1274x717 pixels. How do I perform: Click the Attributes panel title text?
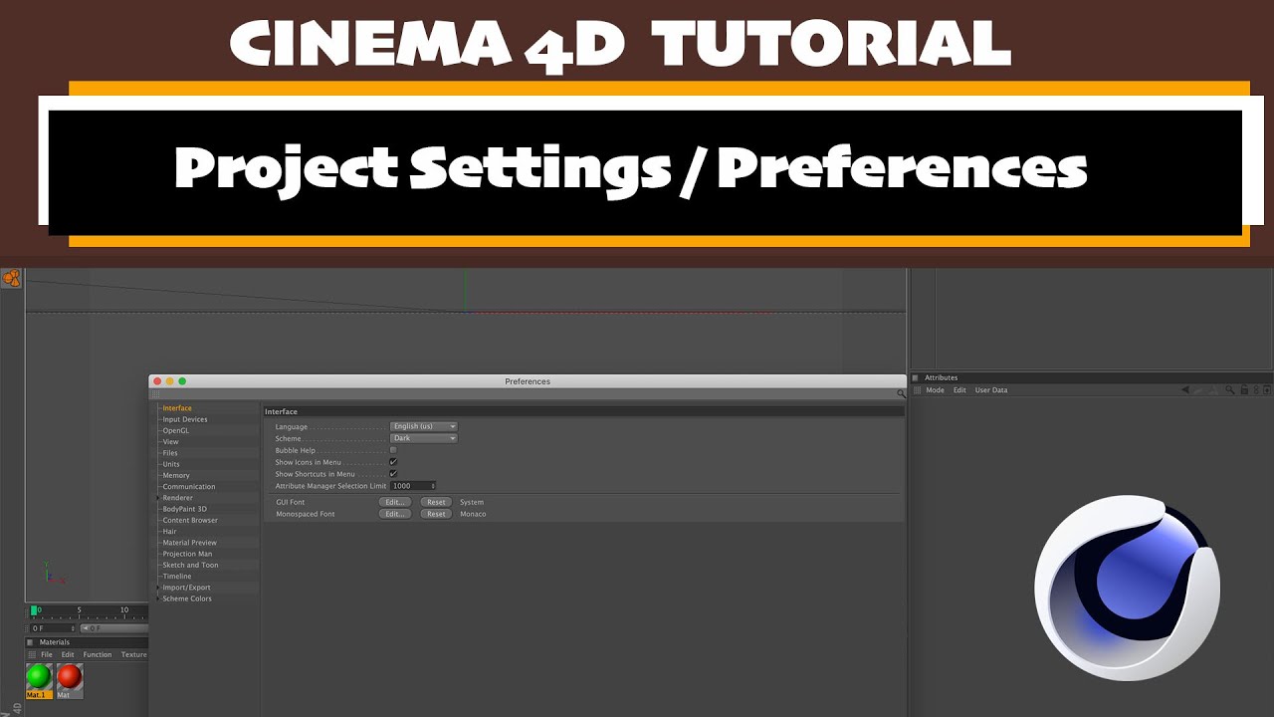click(941, 377)
